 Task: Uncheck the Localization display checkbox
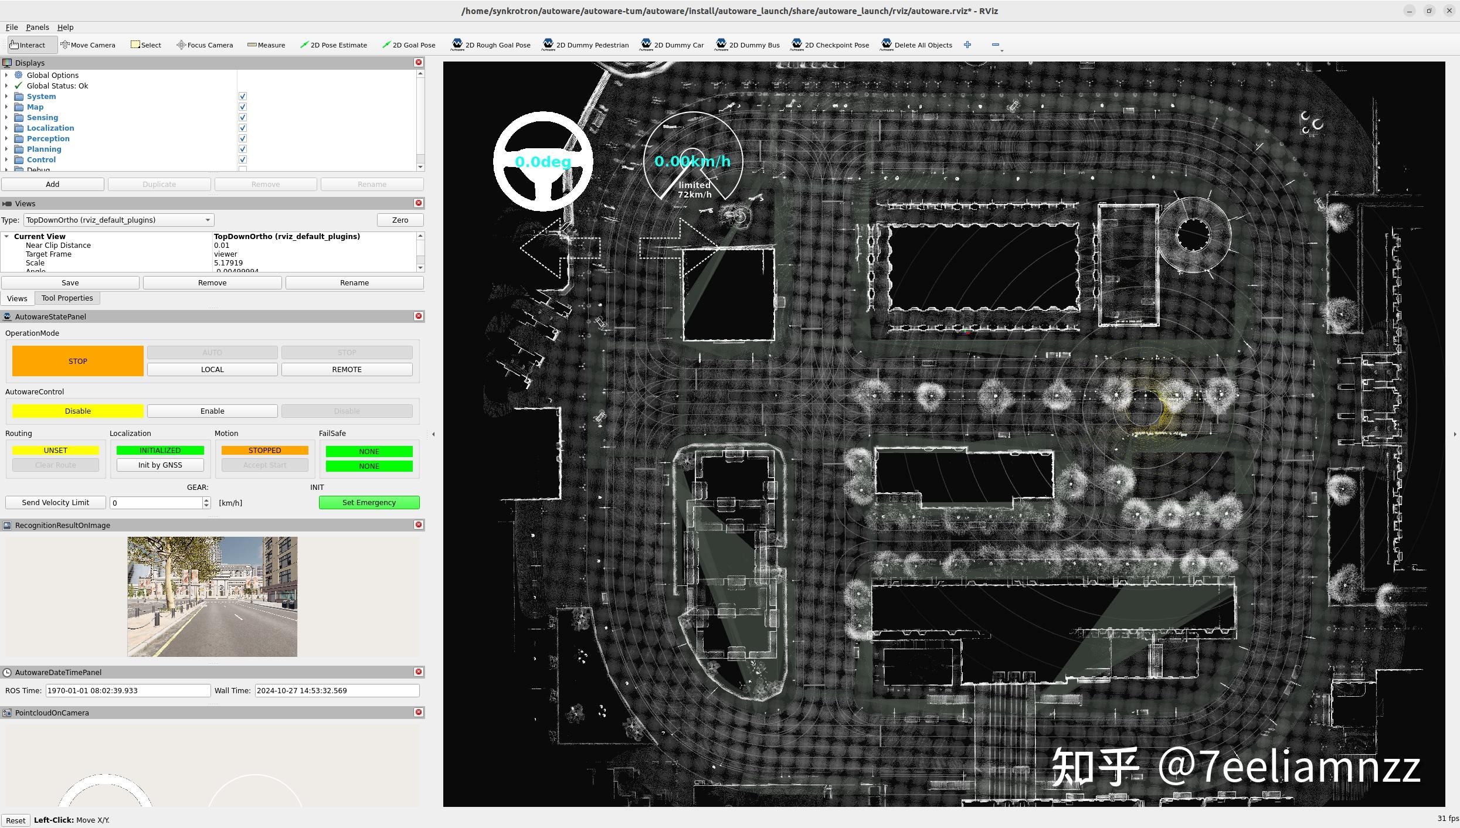click(x=243, y=128)
